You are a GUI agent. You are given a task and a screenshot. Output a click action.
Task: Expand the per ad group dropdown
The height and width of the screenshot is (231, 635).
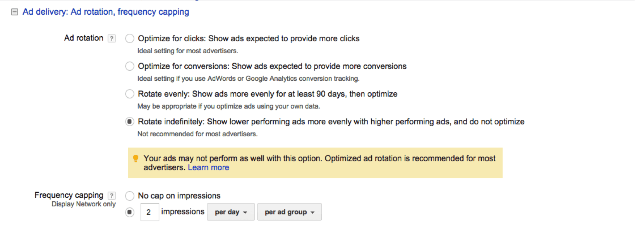(x=289, y=212)
